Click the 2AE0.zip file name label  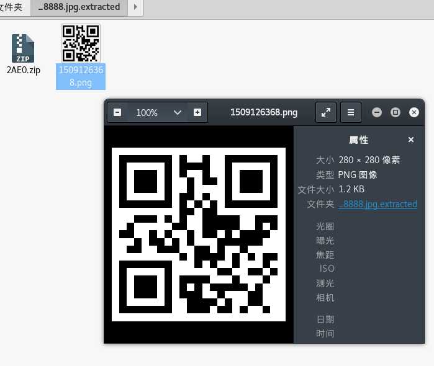tap(23, 70)
